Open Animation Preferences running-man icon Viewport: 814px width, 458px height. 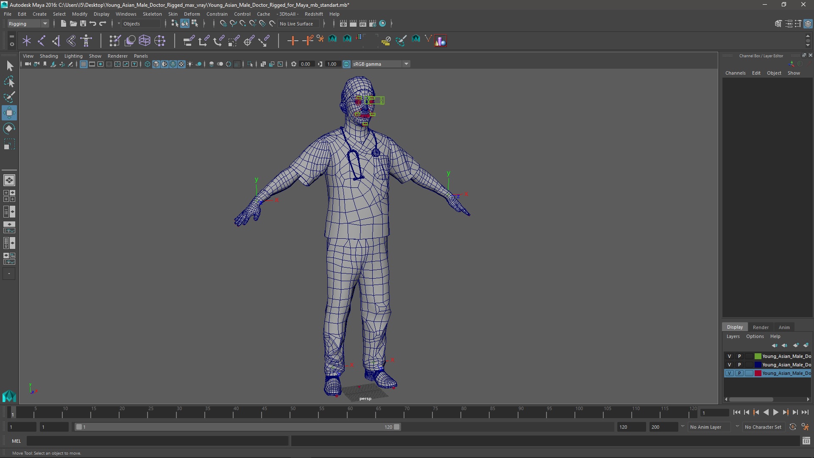805,427
